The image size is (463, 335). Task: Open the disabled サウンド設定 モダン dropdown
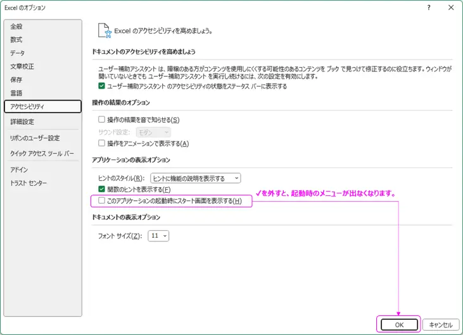153,133
